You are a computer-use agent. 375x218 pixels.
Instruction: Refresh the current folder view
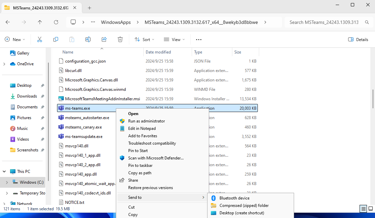click(56, 22)
